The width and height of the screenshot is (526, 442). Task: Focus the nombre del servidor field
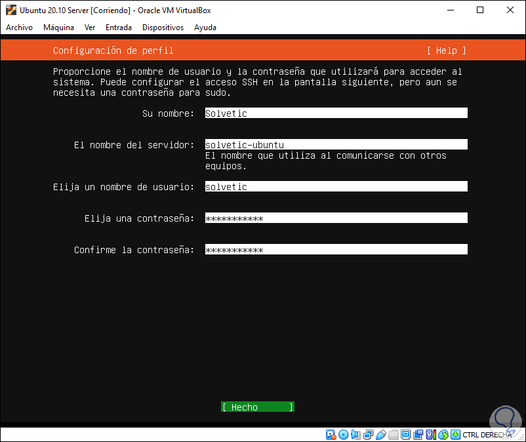[336, 144]
